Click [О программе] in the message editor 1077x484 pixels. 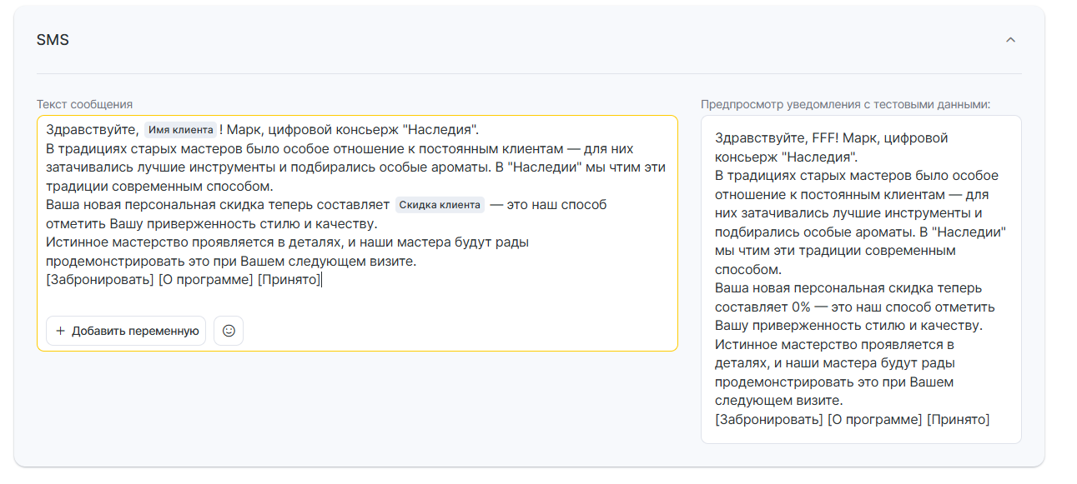(x=205, y=280)
